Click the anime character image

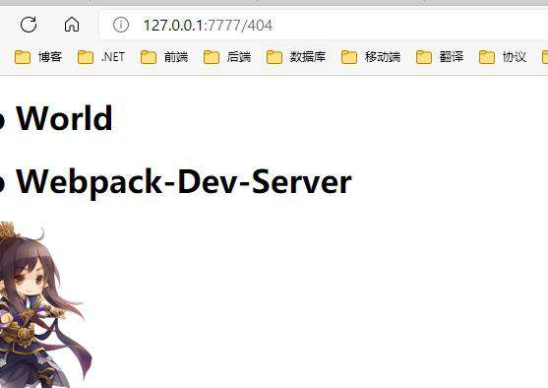click(46, 304)
